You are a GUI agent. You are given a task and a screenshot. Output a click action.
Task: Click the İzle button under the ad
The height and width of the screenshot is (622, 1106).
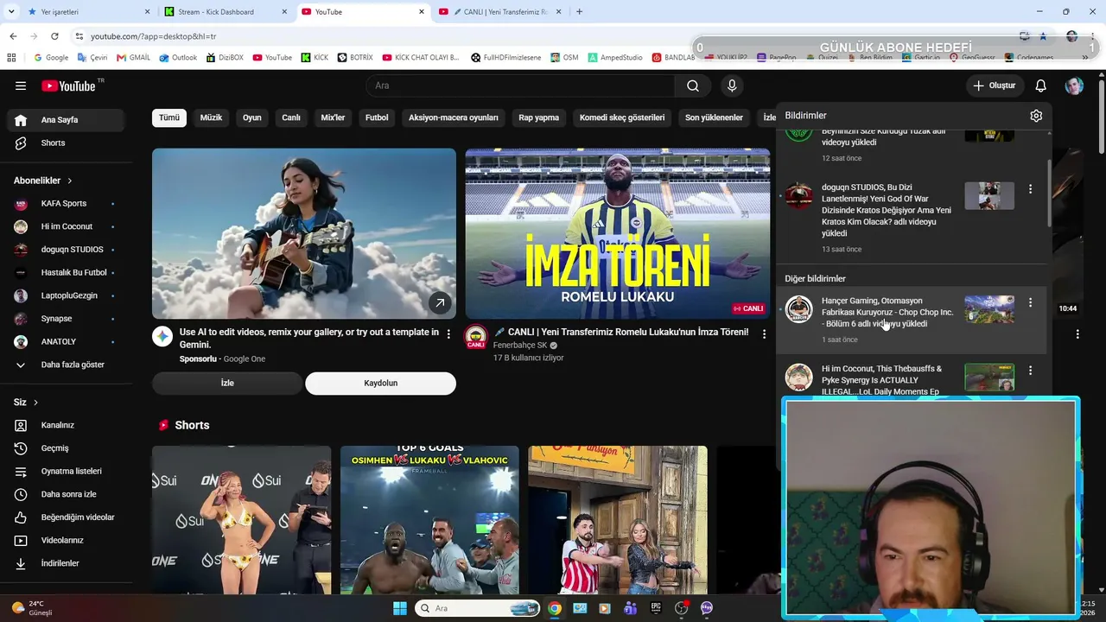click(x=227, y=384)
